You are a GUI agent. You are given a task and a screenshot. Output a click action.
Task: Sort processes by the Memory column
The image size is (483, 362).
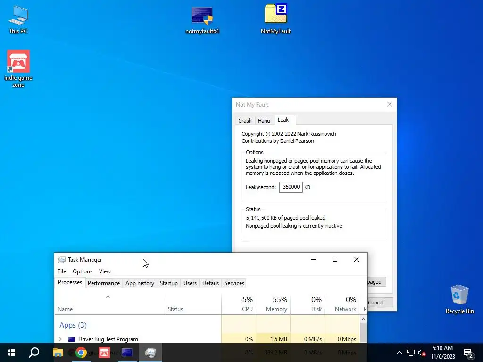coord(273,304)
